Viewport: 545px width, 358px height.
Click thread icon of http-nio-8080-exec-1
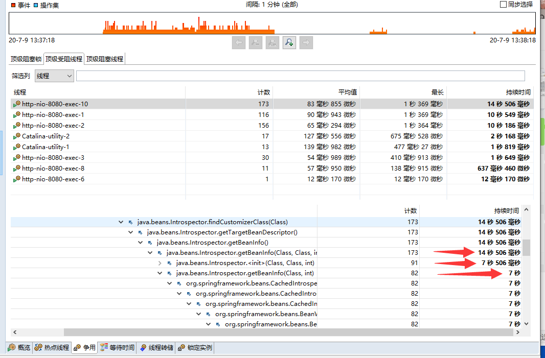[x=17, y=114]
